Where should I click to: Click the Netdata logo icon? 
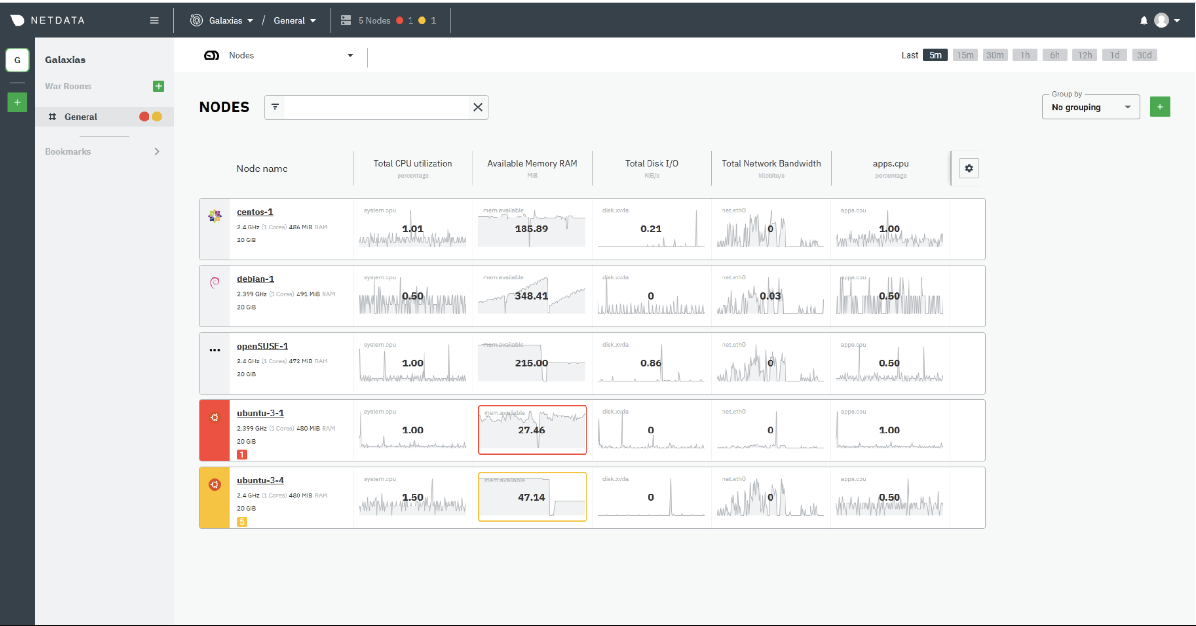point(17,20)
